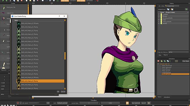The width and height of the screenshot is (190, 106).
Task: Open the Drag new items as dropdown
Action: pos(178,52)
